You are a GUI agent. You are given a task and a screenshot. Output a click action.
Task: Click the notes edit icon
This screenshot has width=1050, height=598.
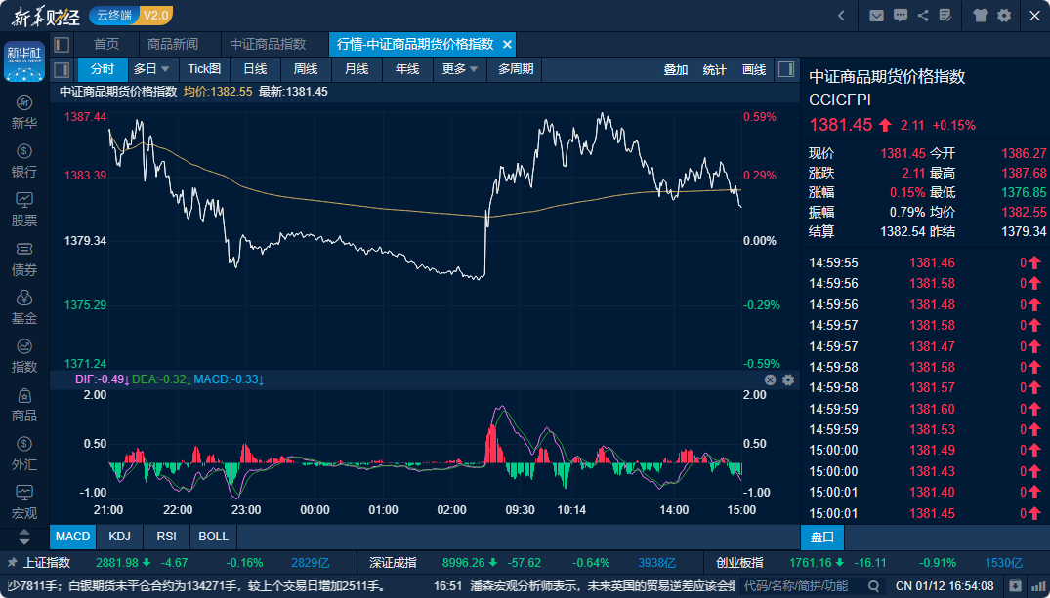[945, 15]
